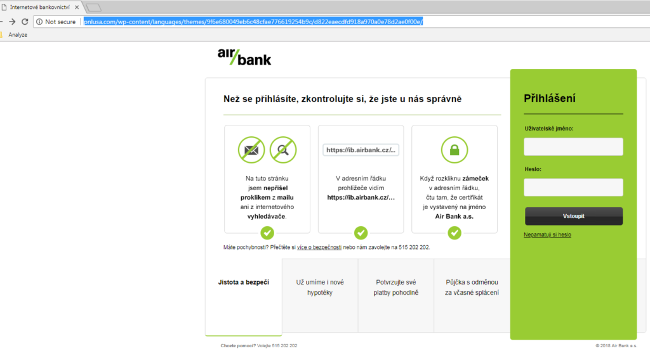
Task: Open the Analyze bookmark
Action: (18, 35)
